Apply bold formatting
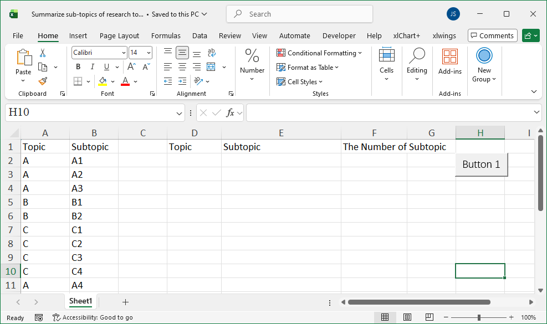The height and width of the screenshot is (324, 547). [x=78, y=66]
